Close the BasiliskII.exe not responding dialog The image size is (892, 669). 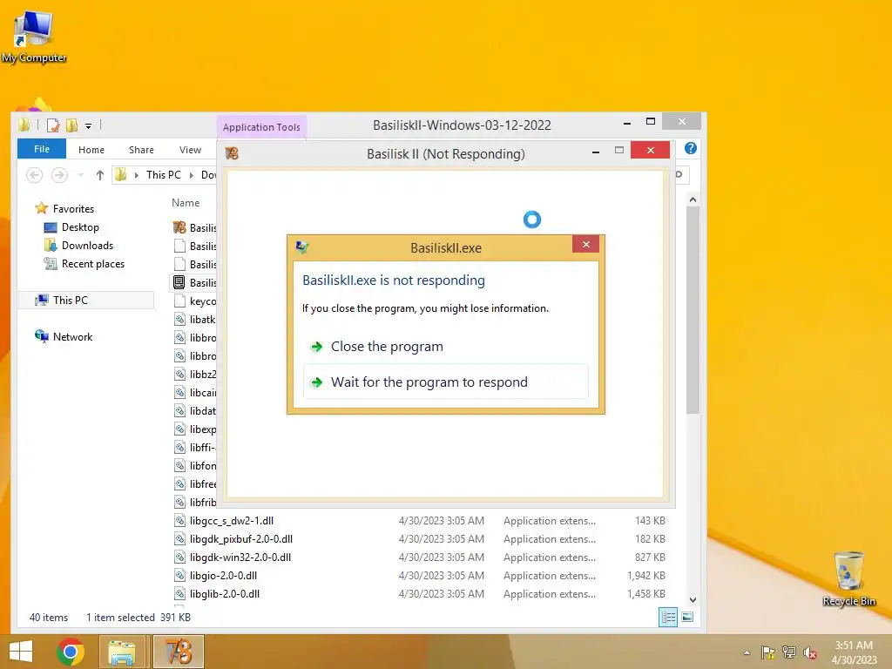click(586, 245)
